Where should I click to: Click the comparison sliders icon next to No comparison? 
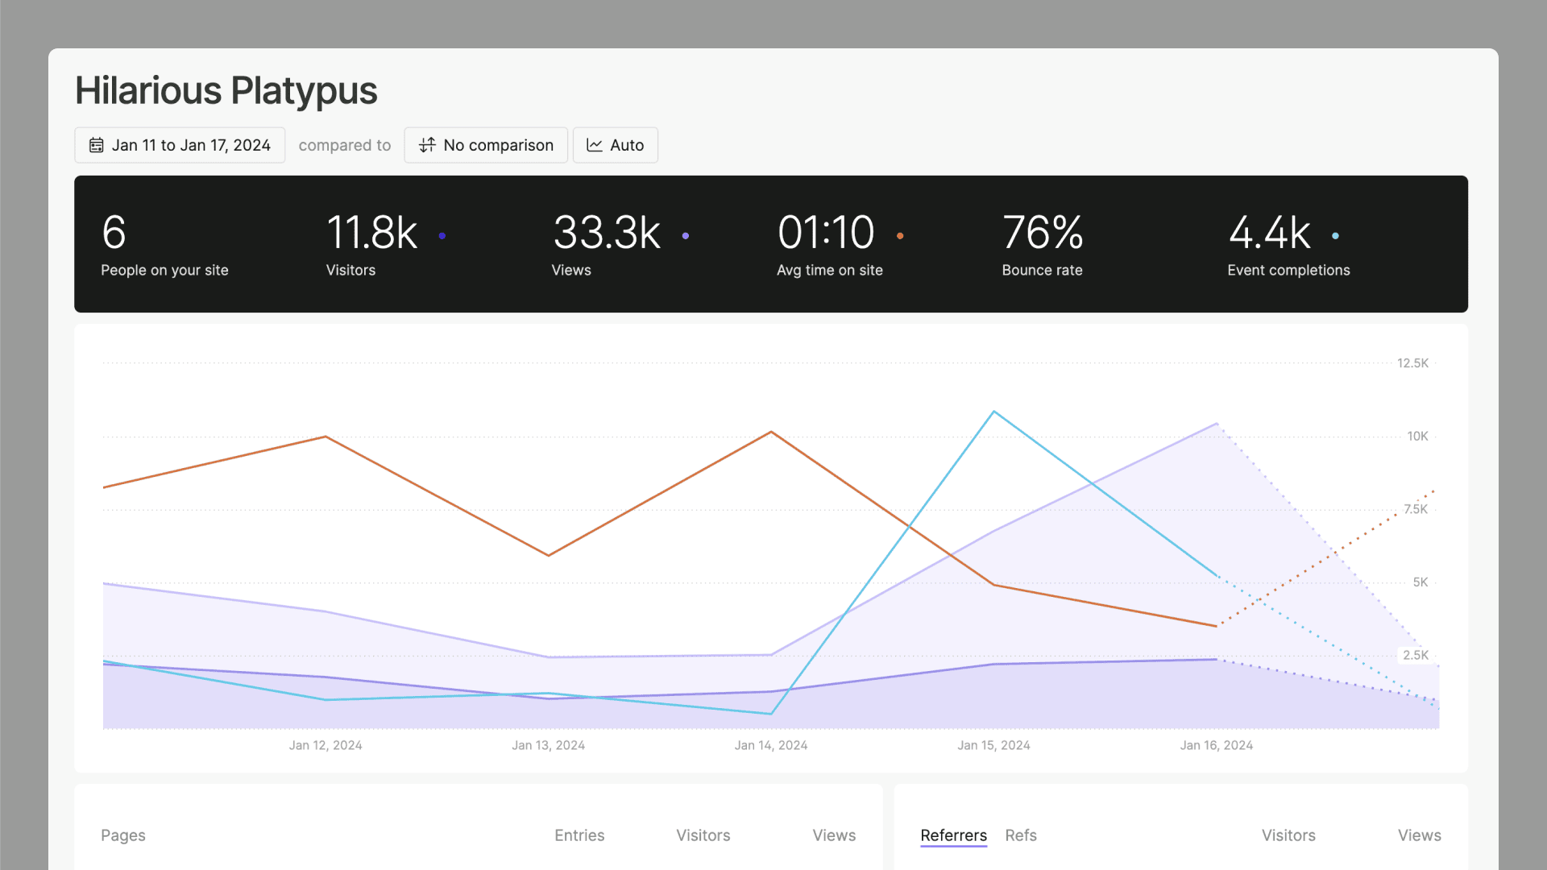tap(427, 145)
